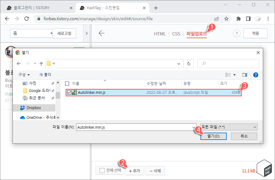275x180 pixels.
Task: Click the share icon in address bar
Action: pyautogui.click(x=217, y=19)
